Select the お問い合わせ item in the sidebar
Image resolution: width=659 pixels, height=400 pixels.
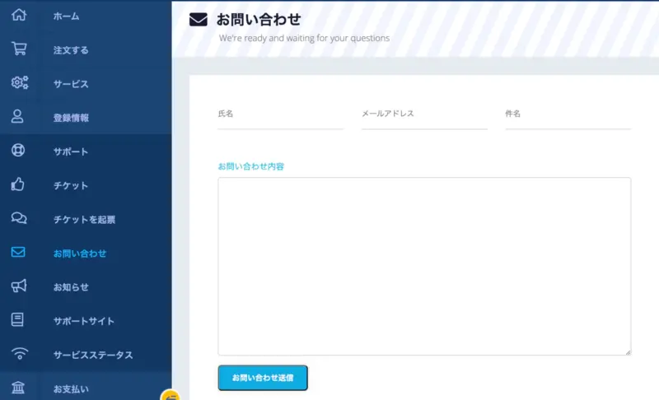pyautogui.click(x=80, y=253)
